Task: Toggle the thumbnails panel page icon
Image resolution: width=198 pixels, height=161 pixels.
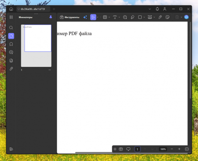Action: coord(11,36)
